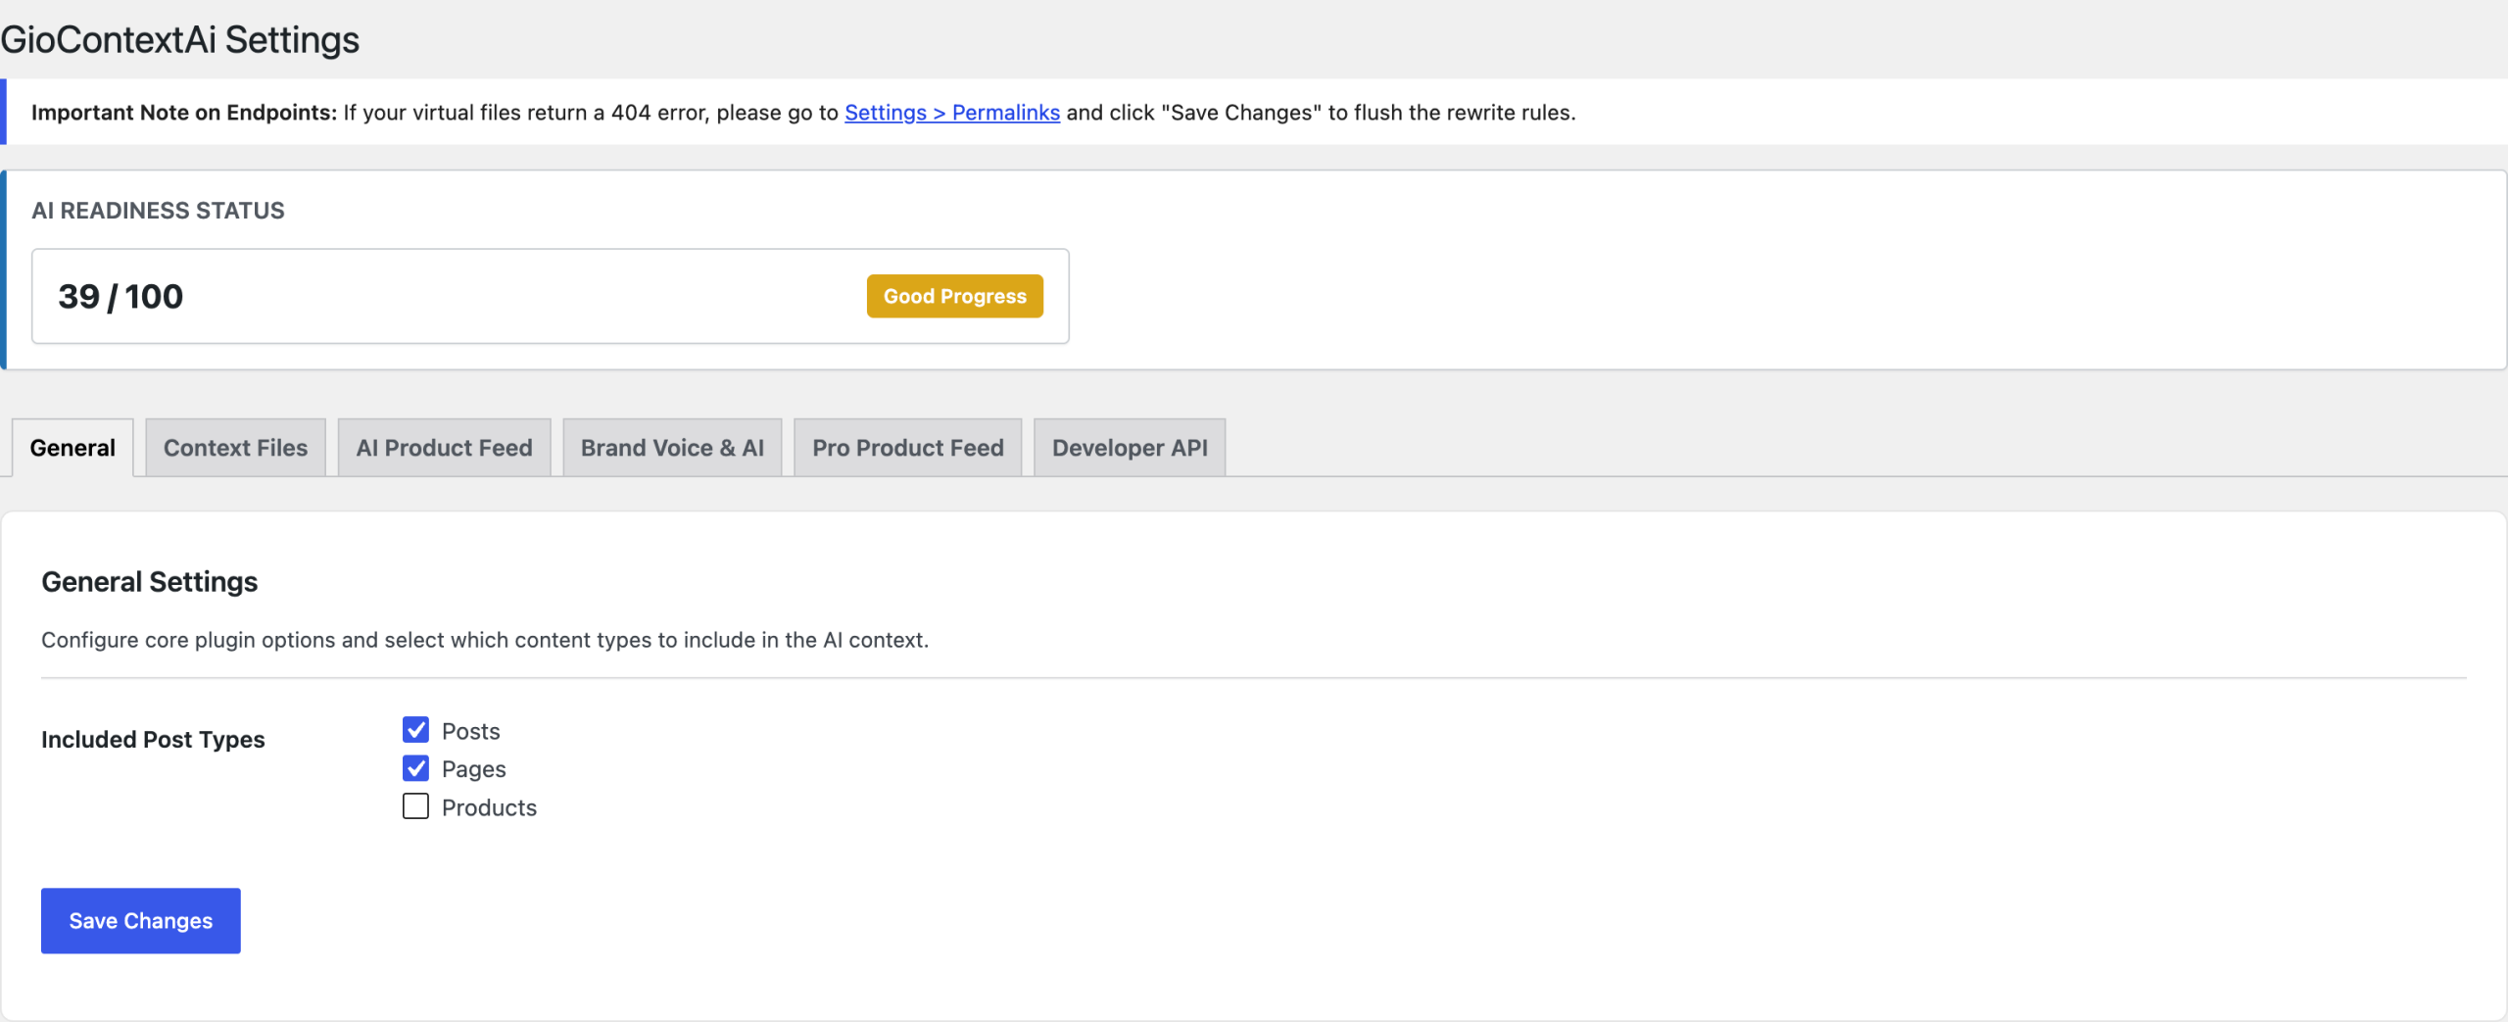Click the Important Note on Endpoints text
This screenshot has height=1022, width=2508.
(184, 113)
